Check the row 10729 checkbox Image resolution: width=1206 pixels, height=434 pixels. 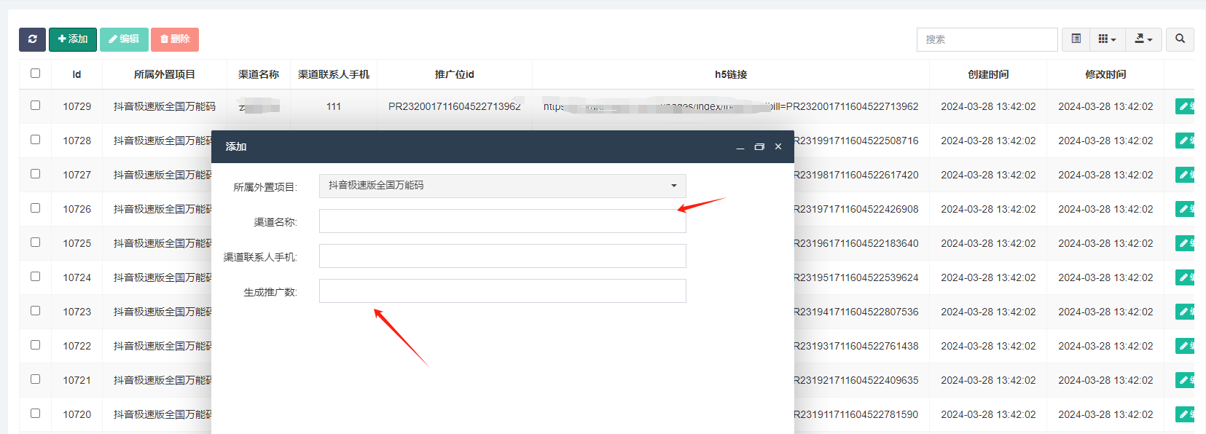(35, 105)
